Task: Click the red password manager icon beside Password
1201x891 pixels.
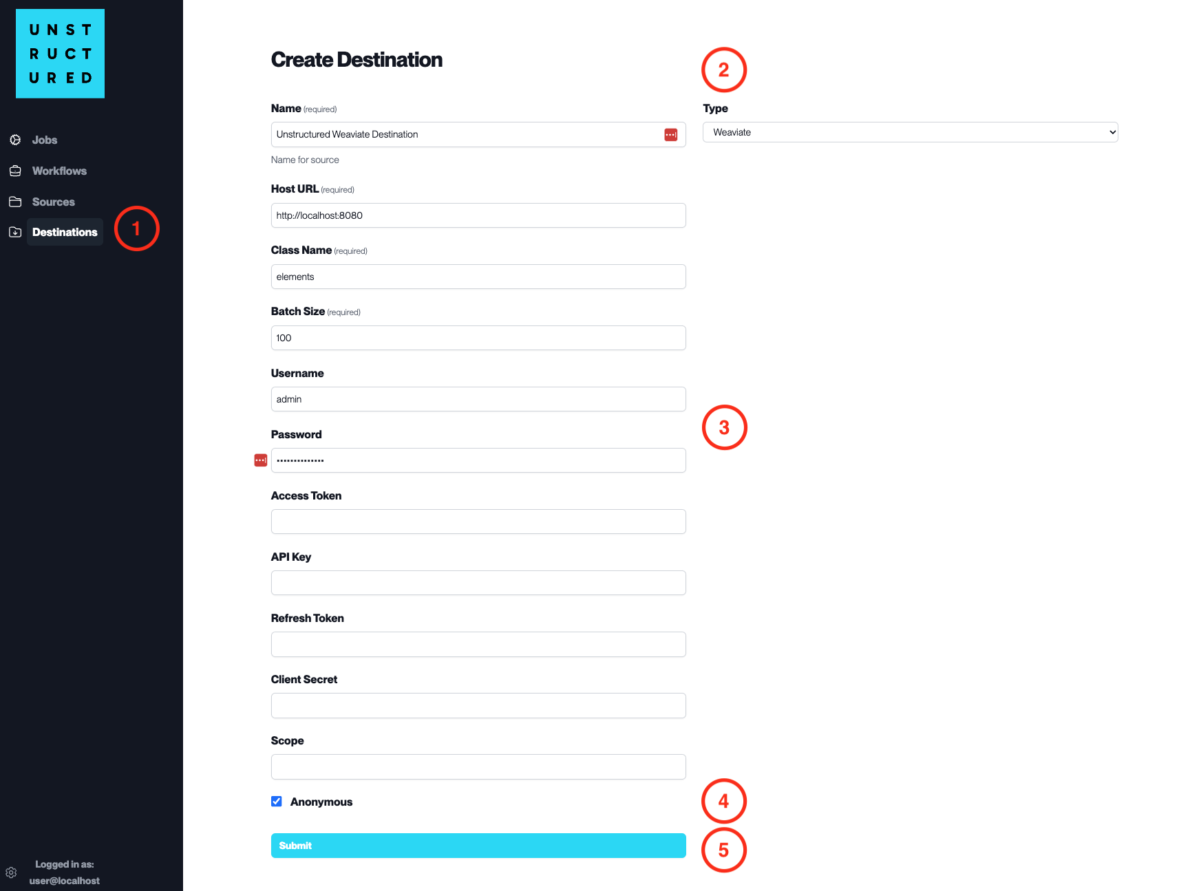Action: click(x=260, y=460)
